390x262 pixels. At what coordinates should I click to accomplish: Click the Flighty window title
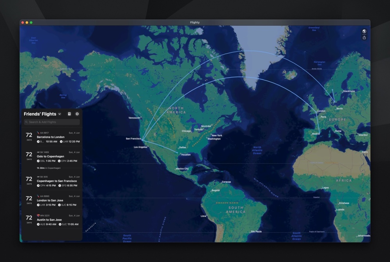tap(195, 22)
